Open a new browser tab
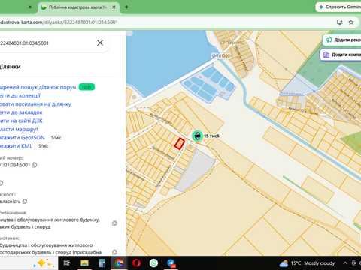Image resolution: width=361 pixels, height=270 pixels. tap(126, 7)
